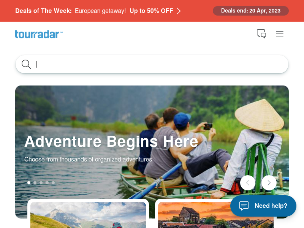Show previous carousel slide with left arrow

pos(248,183)
